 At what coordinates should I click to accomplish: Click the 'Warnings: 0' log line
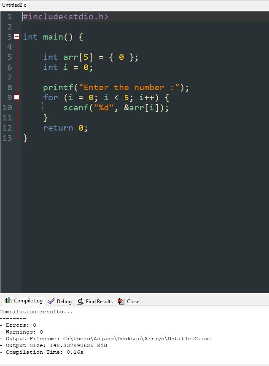(x=22, y=332)
